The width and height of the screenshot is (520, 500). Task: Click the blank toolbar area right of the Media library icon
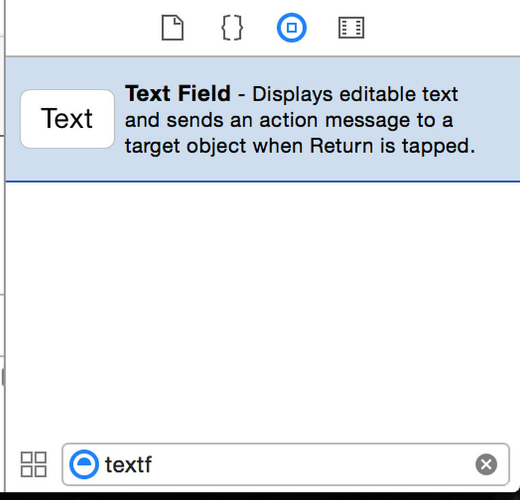445,29
